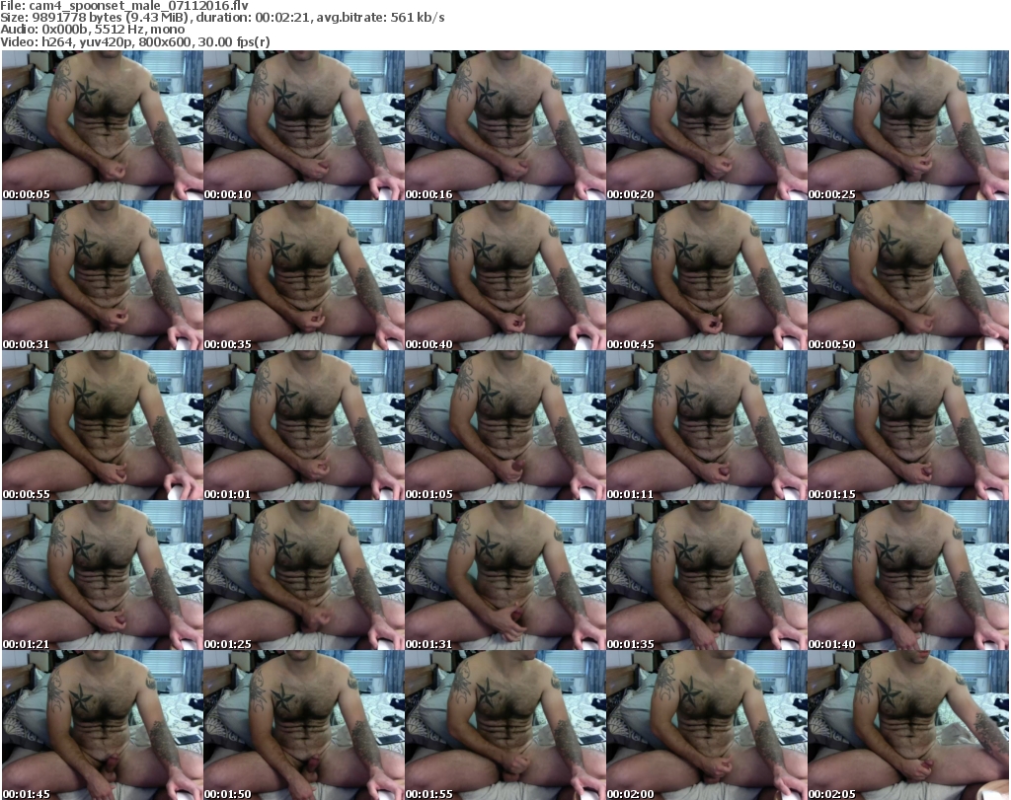
Task: Click the frame timestamped 00:00:40
Action: [x=505, y=275]
